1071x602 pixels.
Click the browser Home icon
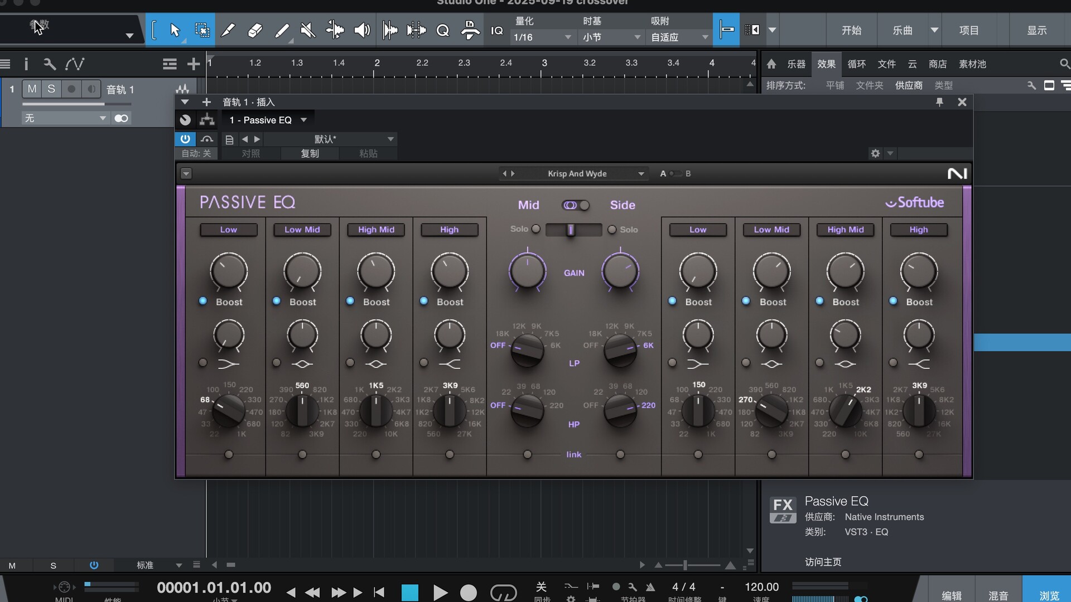771,64
